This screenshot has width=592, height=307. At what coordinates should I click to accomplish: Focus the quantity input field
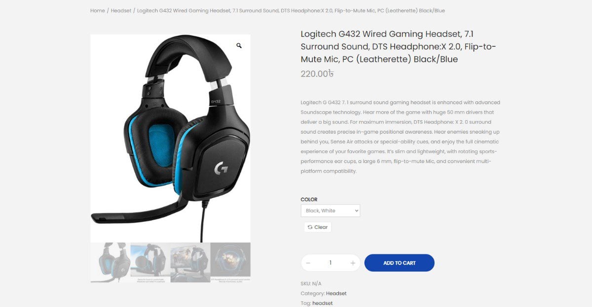click(x=331, y=263)
